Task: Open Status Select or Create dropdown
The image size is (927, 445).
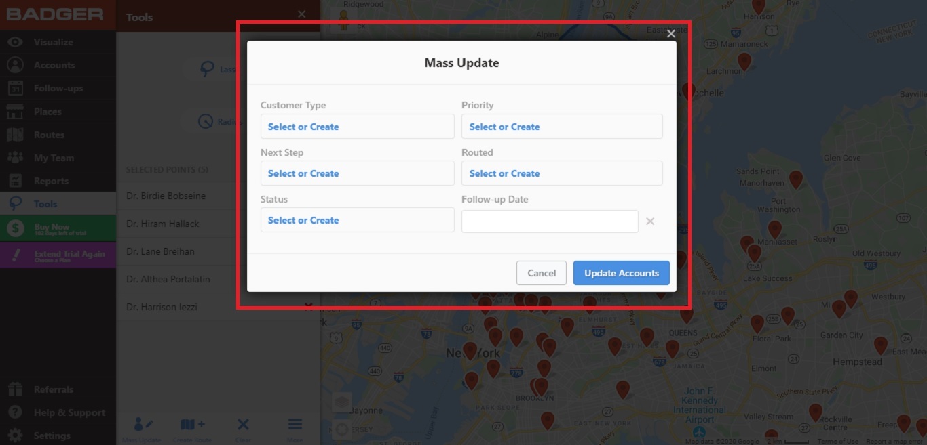Action: click(x=357, y=220)
